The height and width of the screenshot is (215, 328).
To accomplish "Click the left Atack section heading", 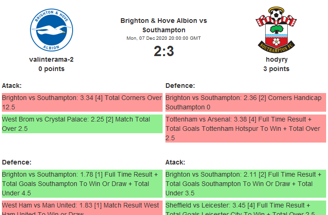I will pyautogui.click(x=12, y=86).
